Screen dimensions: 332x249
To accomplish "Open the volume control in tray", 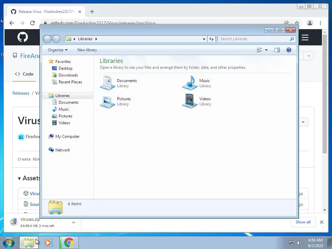I will point(299,243).
